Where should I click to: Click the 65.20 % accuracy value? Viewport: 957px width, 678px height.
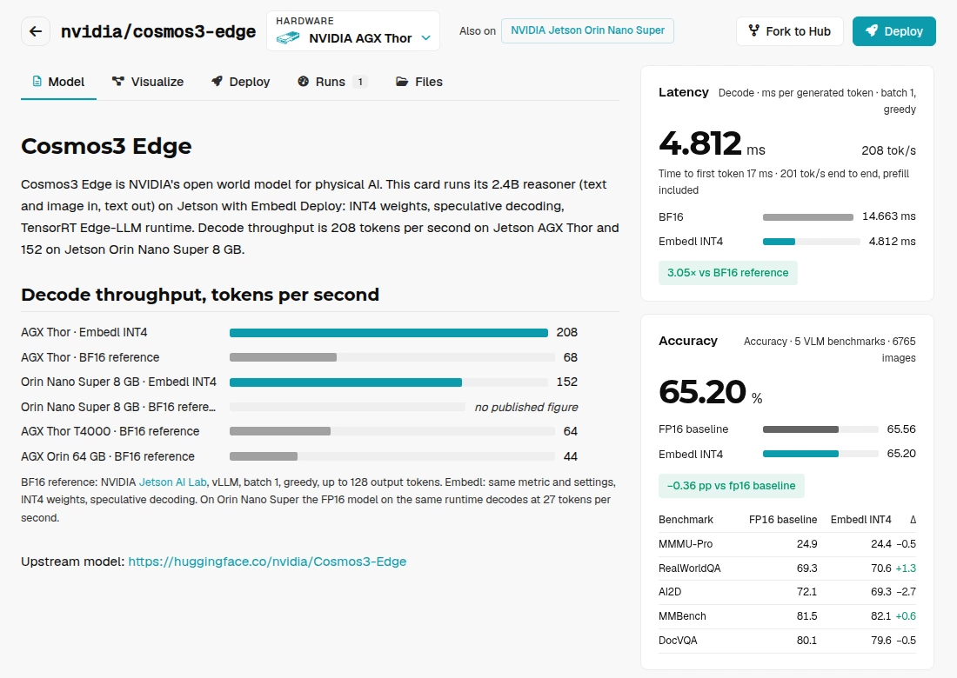[x=711, y=392]
